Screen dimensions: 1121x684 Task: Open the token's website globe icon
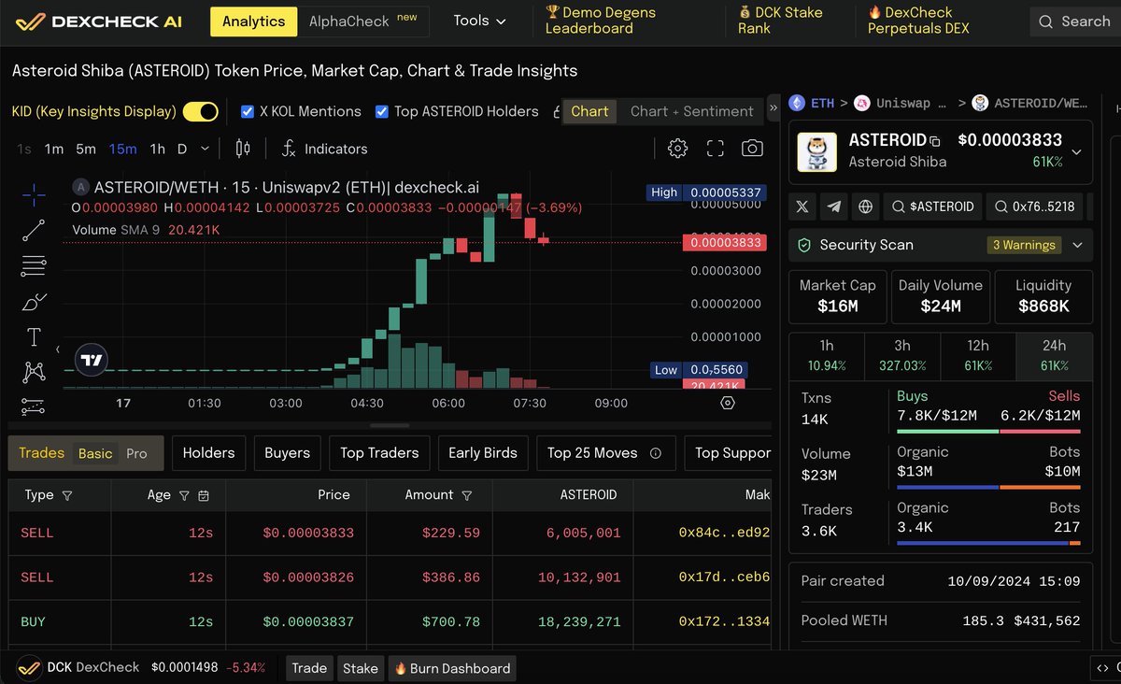click(866, 207)
